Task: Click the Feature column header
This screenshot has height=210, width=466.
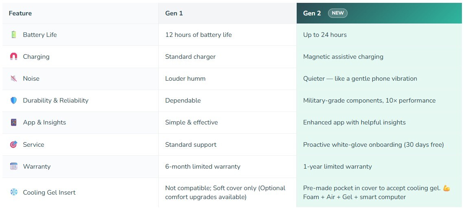Action: (20, 13)
